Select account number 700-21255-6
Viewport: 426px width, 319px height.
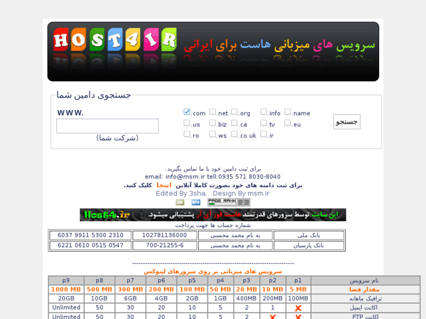[x=165, y=245]
